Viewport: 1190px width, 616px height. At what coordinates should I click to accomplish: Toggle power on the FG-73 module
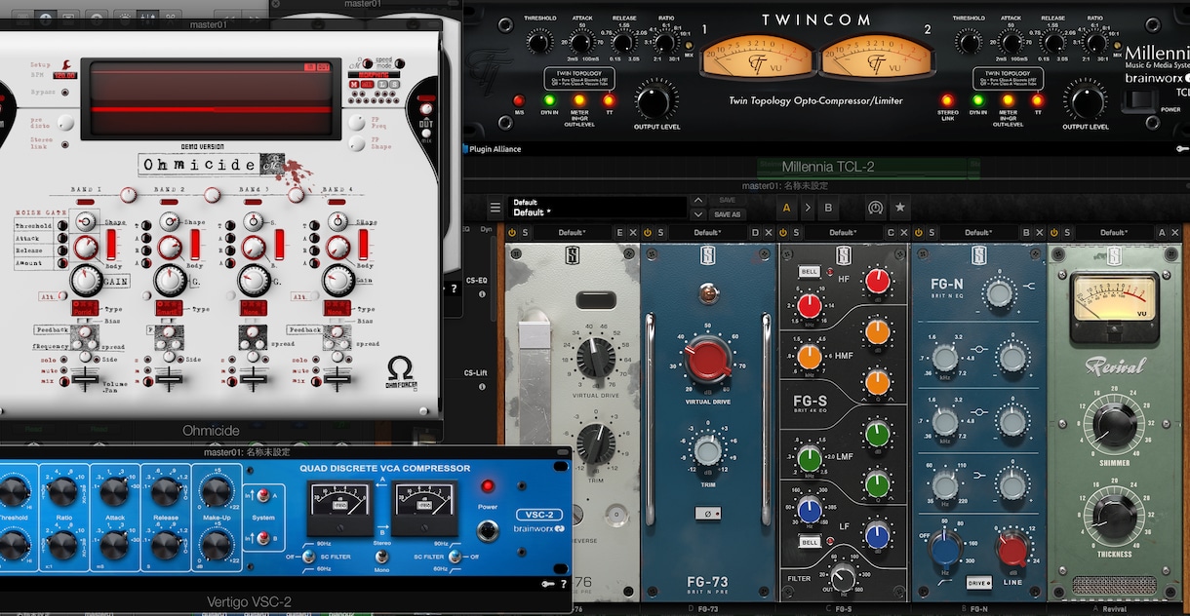point(647,233)
